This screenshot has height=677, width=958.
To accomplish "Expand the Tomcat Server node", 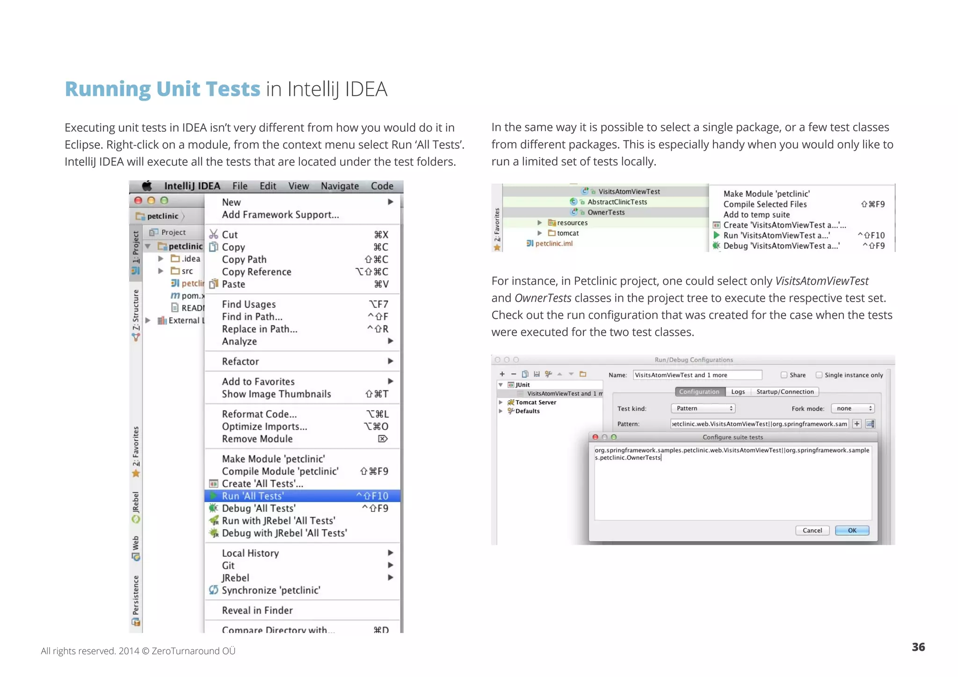I will point(501,402).
